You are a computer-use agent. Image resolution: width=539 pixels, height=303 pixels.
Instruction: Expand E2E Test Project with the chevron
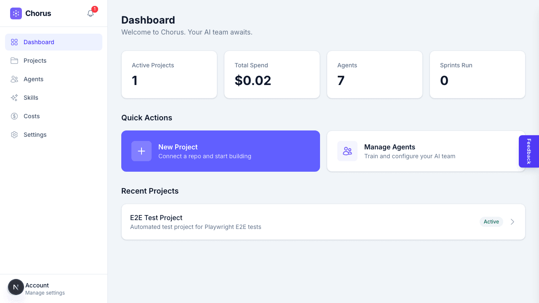click(512, 222)
